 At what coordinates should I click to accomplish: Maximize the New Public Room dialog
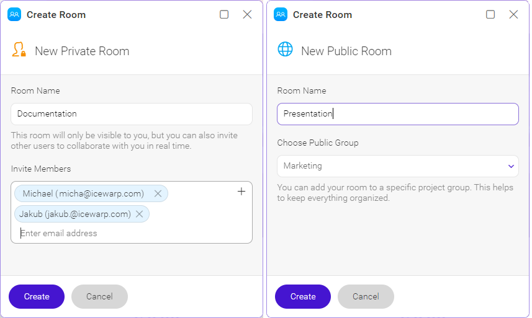490,14
